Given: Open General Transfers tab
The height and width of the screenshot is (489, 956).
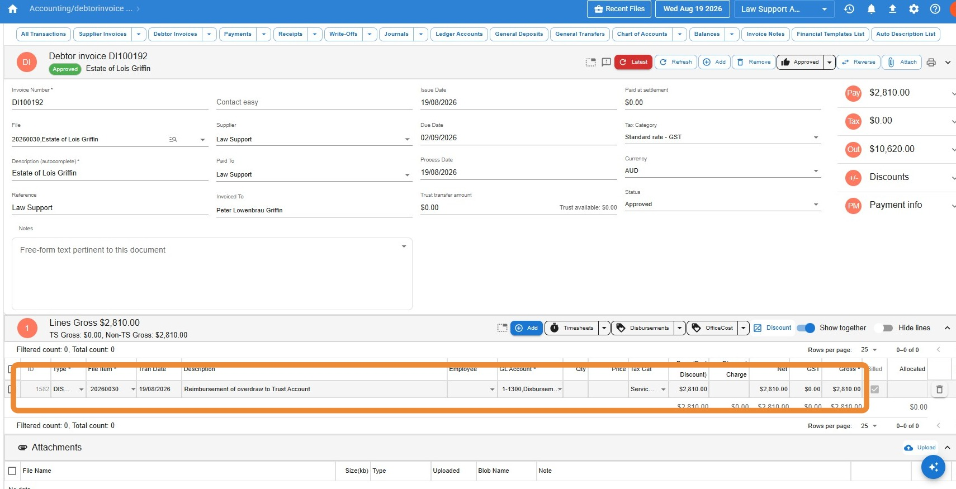Looking at the screenshot, I should pyautogui.click(x=580, y=34).
